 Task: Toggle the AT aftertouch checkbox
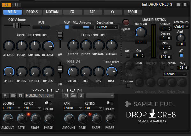(181, 55)
